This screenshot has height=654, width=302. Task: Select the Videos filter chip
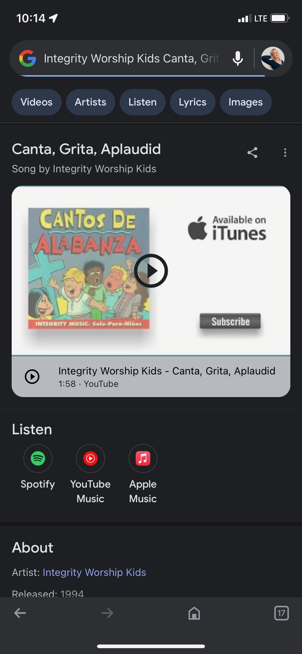36,102
